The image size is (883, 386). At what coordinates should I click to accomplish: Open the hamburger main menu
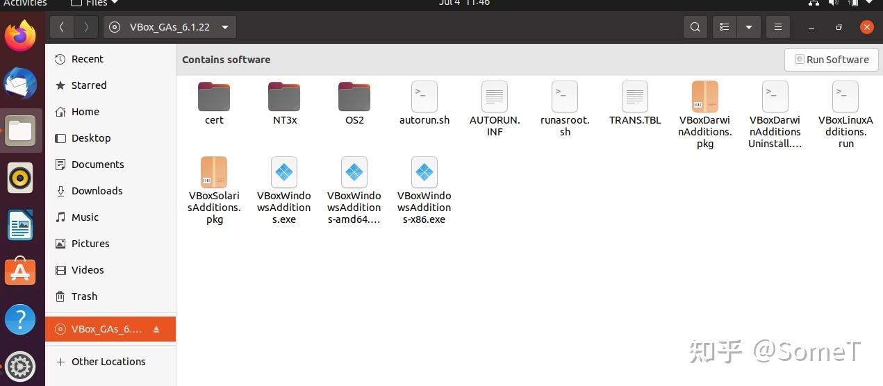tap(778, 27)
